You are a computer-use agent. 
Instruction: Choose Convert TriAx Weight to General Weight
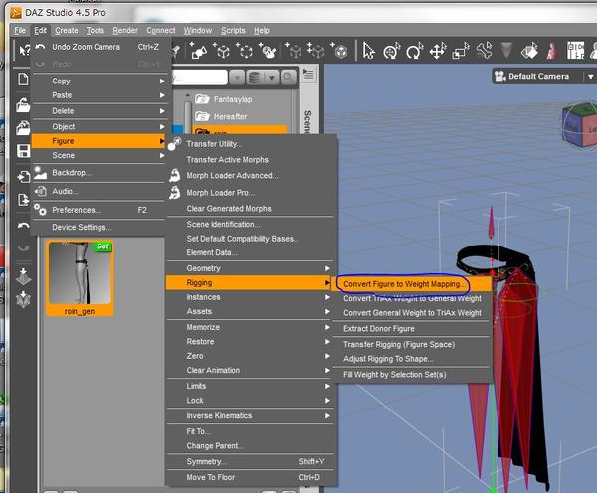[412, 298]
